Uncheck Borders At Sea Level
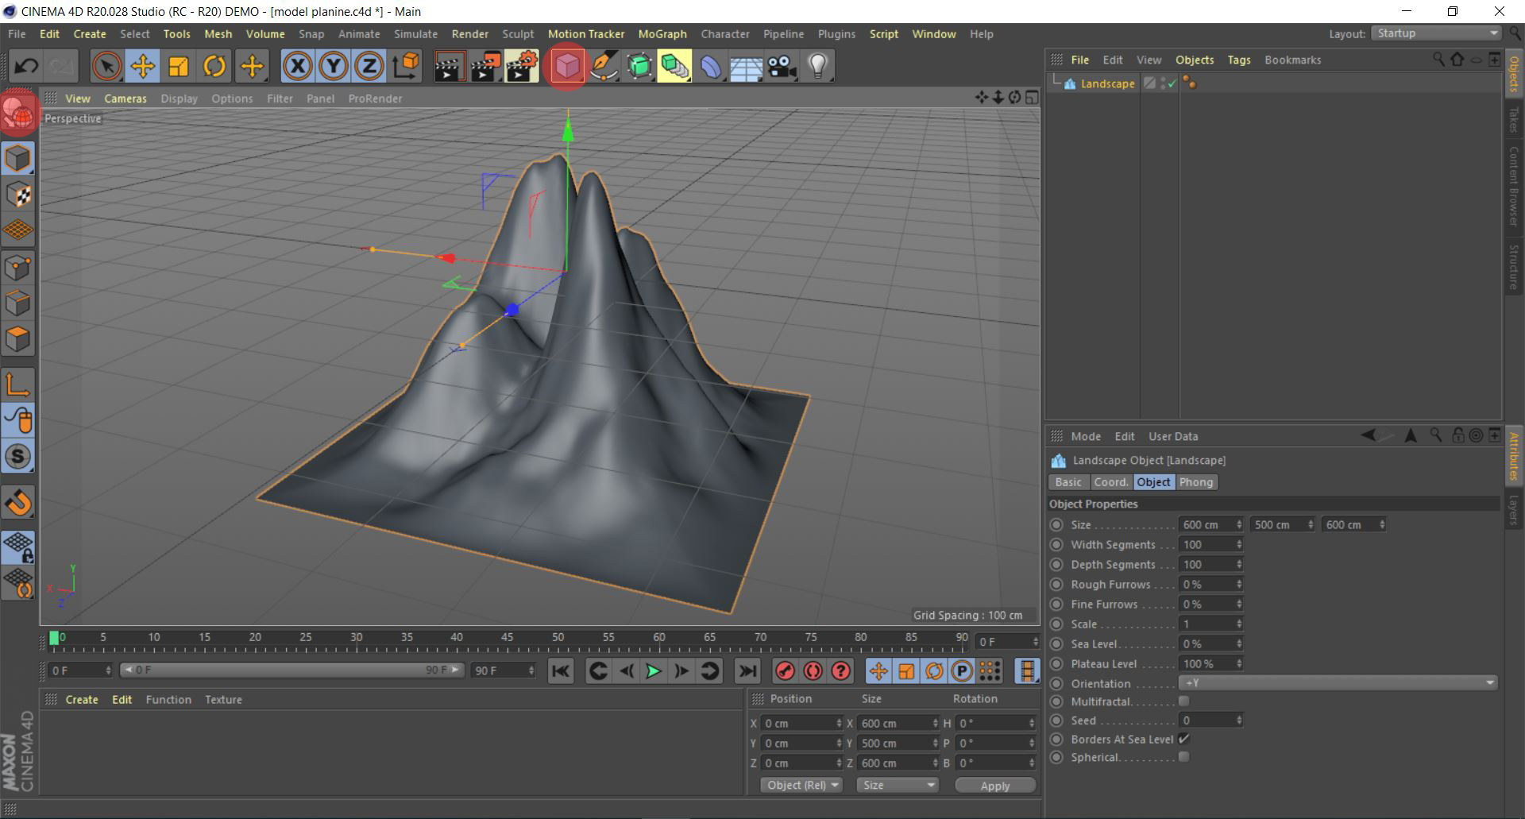The height and width of the screenshot is (819, 1525). pos(1183,739)
